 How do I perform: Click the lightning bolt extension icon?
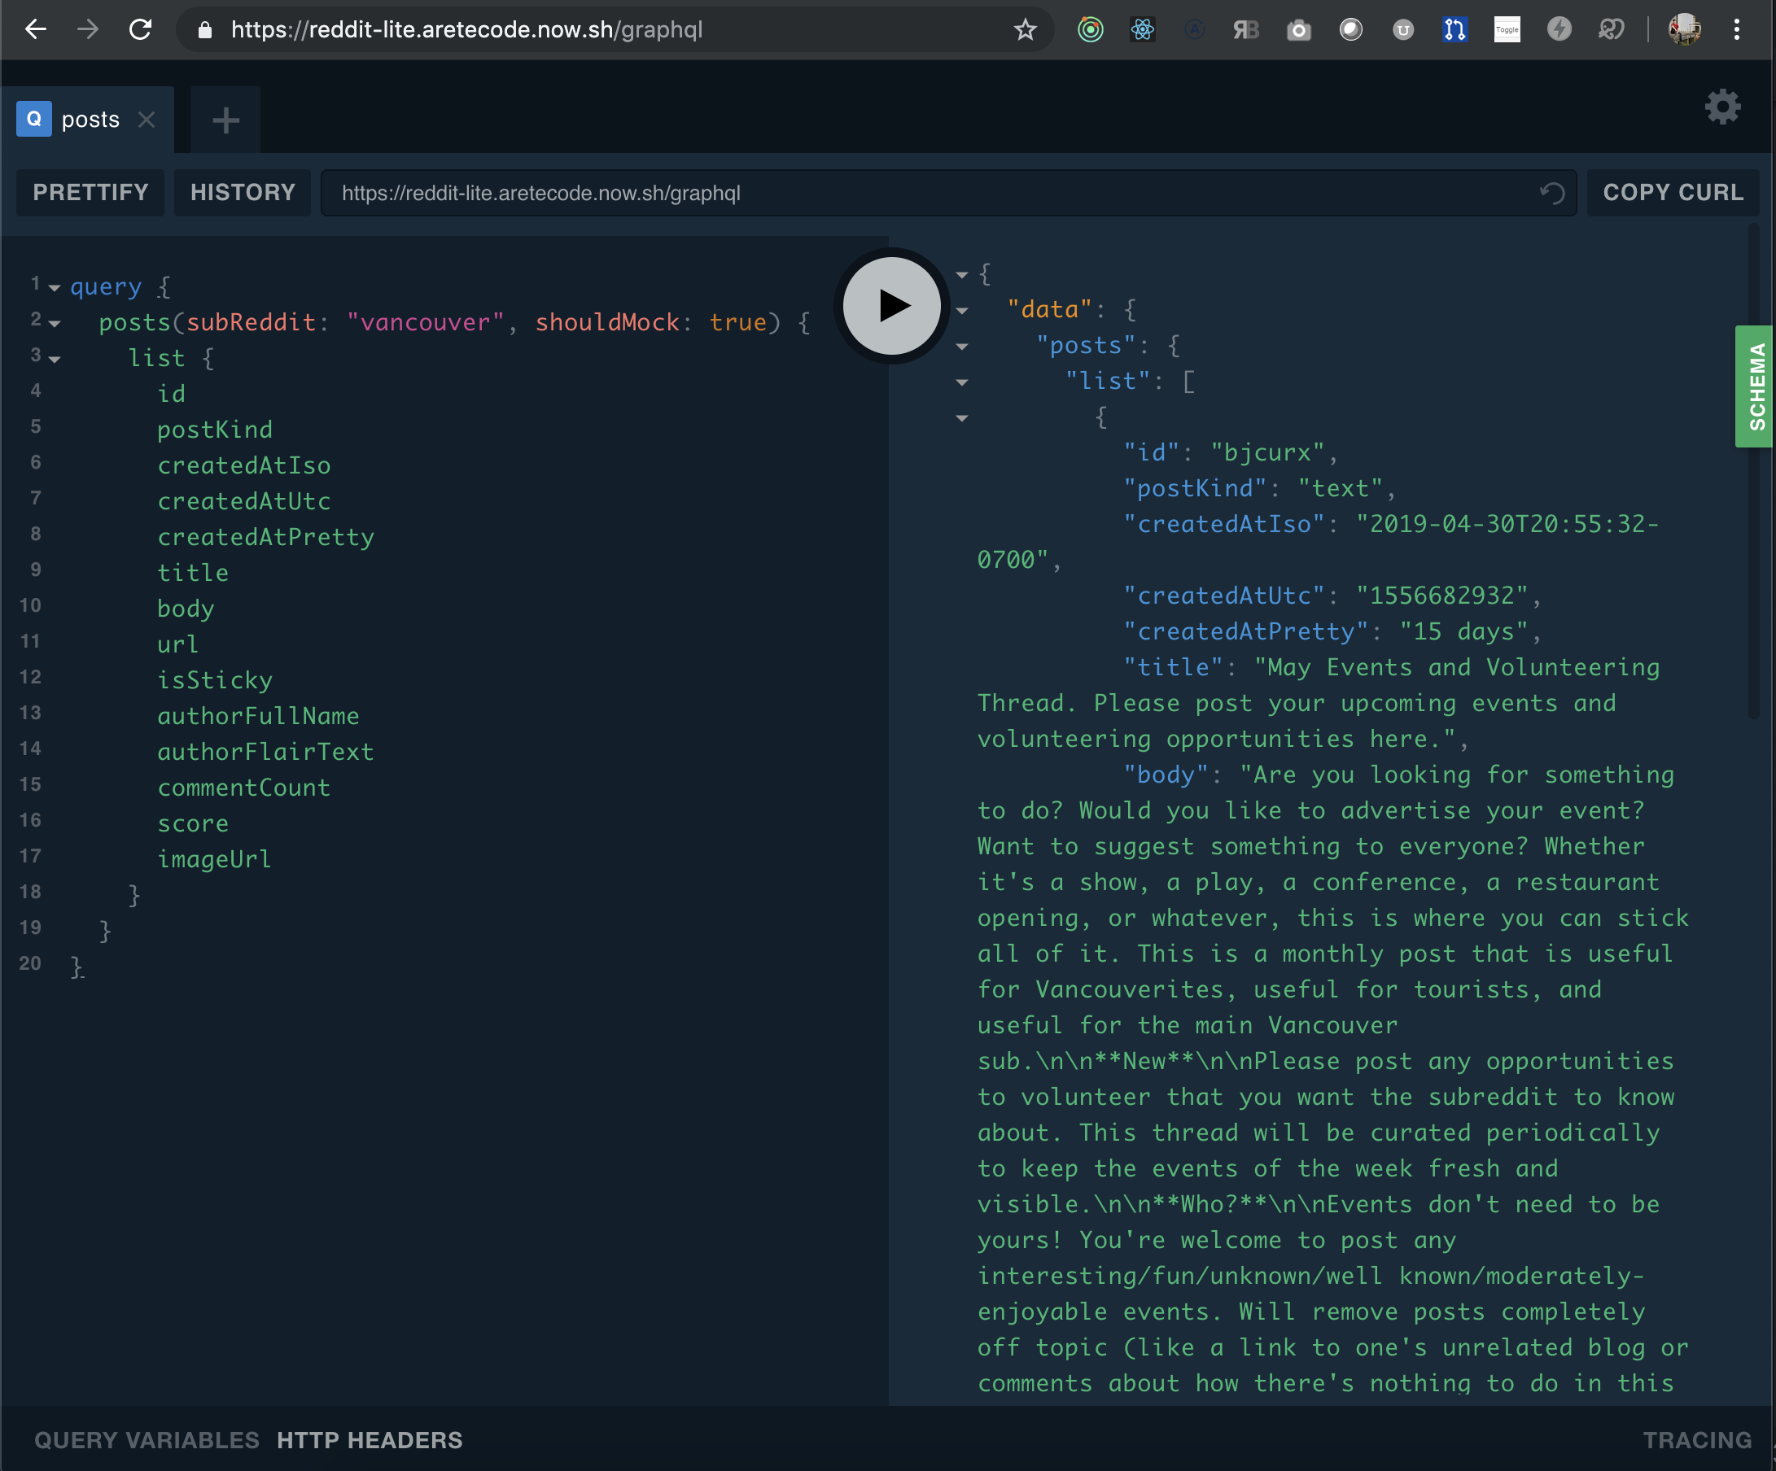click(x=1559, y=29)
